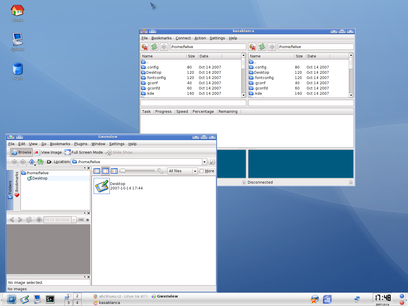Click the zoom out minus icon in preview panel

click(x=81, y=220)
